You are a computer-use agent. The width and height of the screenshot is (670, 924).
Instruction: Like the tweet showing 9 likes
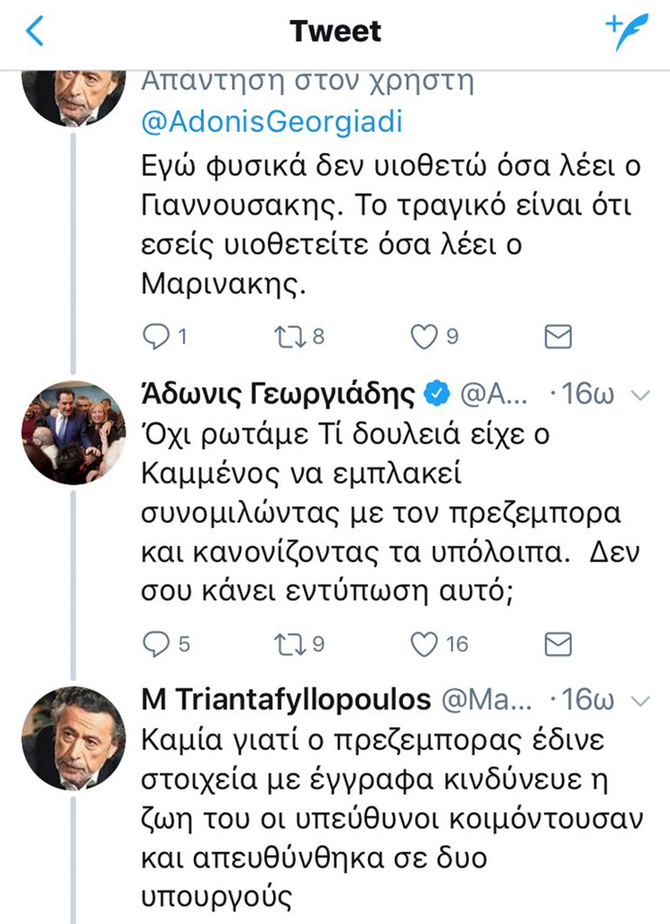point(423,337)
